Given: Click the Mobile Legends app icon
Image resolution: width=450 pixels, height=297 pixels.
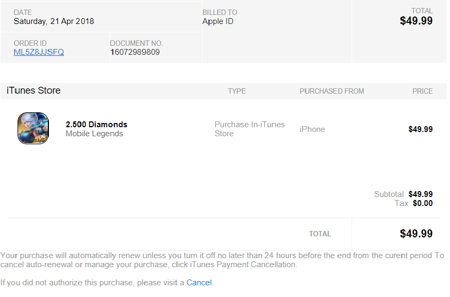Looking at the screenshot, I should (33, 128).
